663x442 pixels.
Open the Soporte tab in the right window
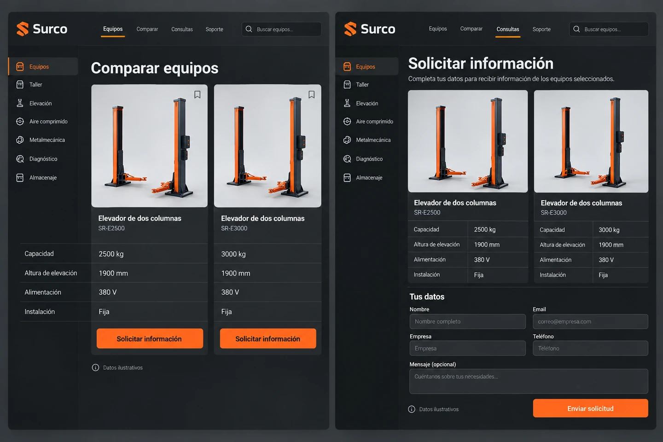pyautogui.click(x=541, y=29)
